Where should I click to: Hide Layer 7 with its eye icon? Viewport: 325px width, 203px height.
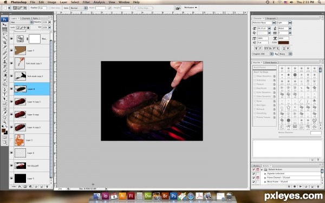tap(11, 50)
